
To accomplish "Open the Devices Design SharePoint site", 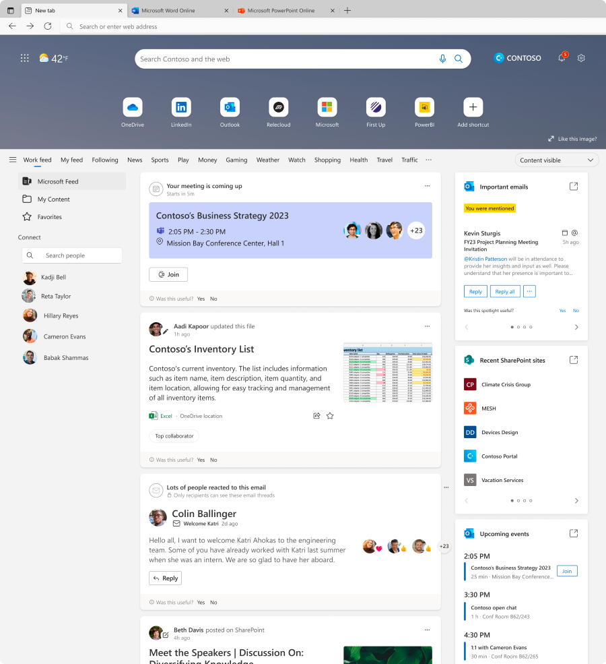I will coord(491,432).
